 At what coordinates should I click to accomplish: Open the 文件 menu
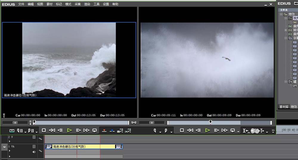21,4
